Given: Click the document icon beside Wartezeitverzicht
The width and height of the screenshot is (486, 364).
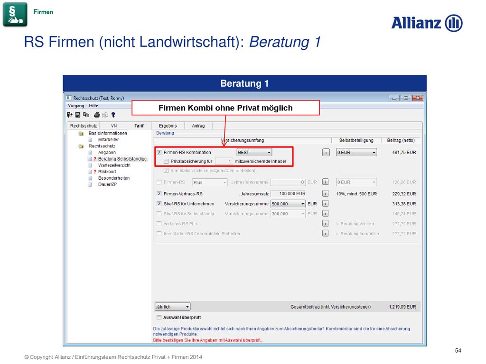Looking at the screenshot, I should click(x=90, y=165).
